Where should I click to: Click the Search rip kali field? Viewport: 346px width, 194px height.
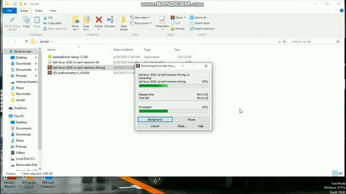[316, 41]
